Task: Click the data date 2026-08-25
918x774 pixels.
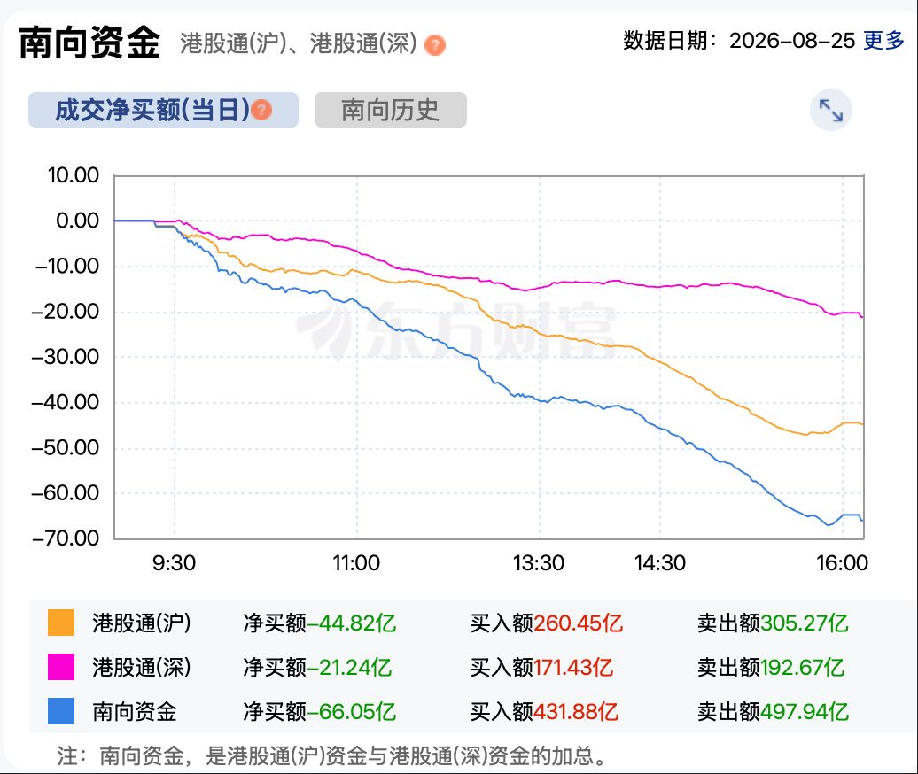Action: (792, 41)
